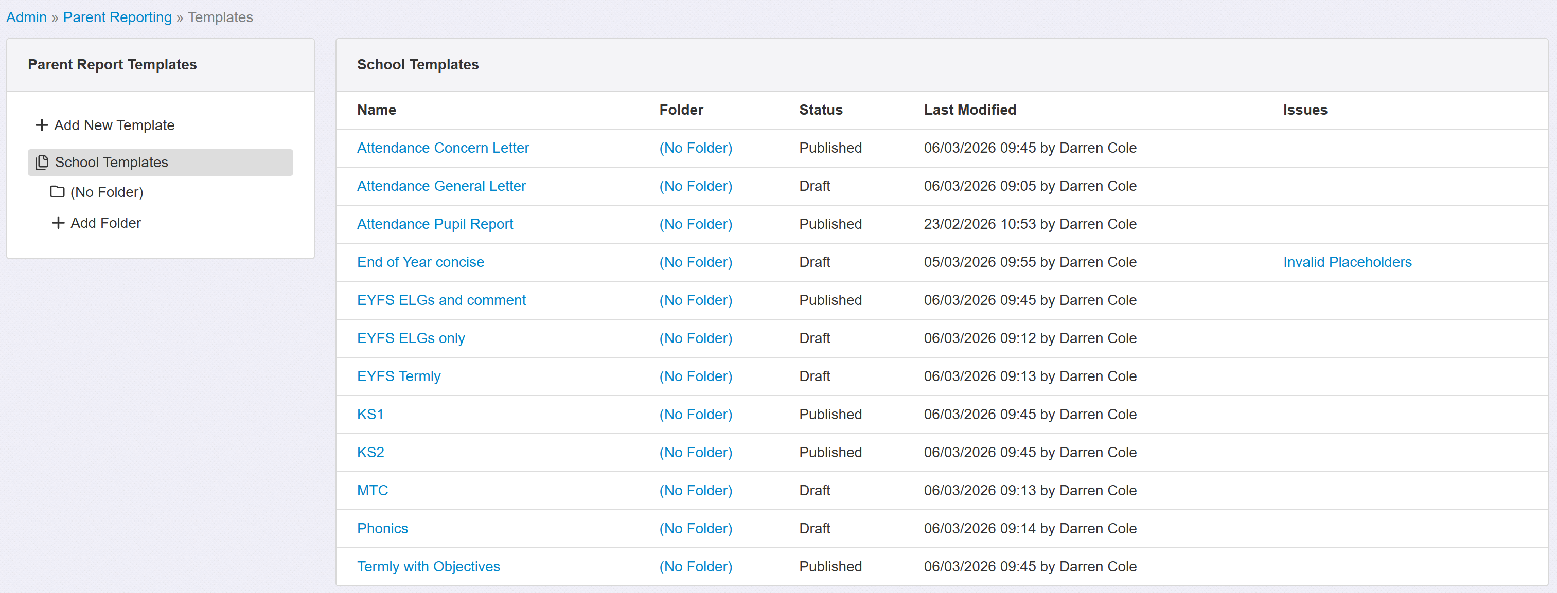Open the Attendance Concern Letter template
The height and width of the screenshot is (593, 1557).
[443, 148]
